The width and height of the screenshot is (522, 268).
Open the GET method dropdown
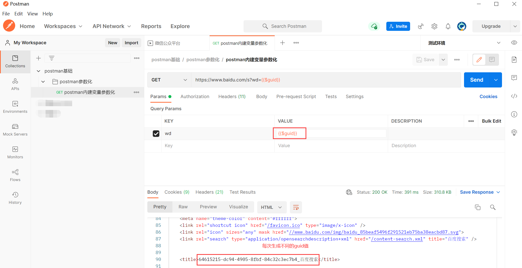[169, 80]
